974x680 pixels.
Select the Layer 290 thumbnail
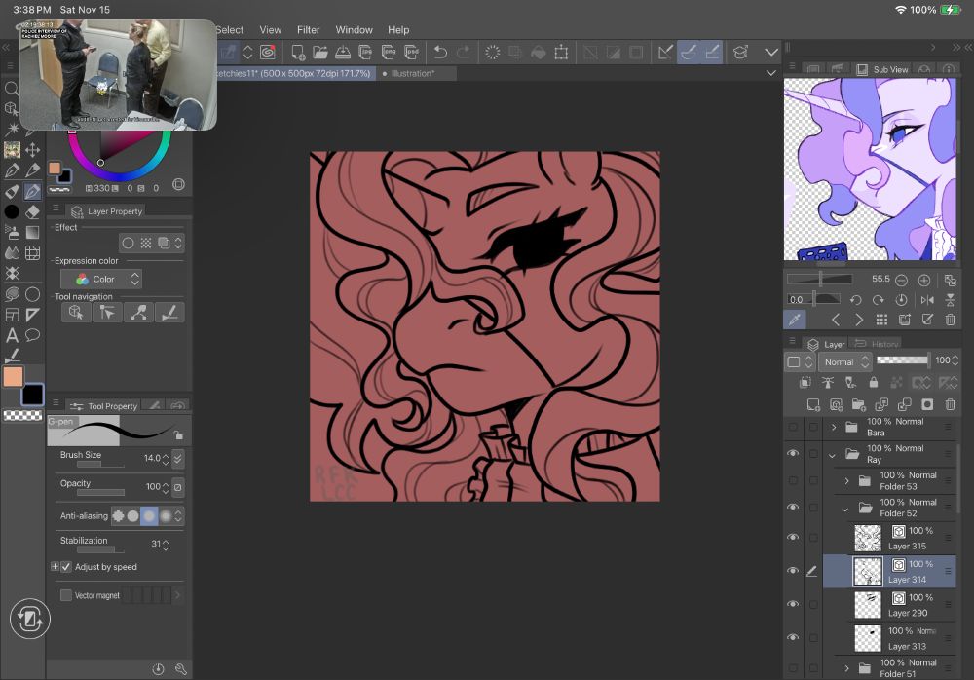(x=867, y=604)
